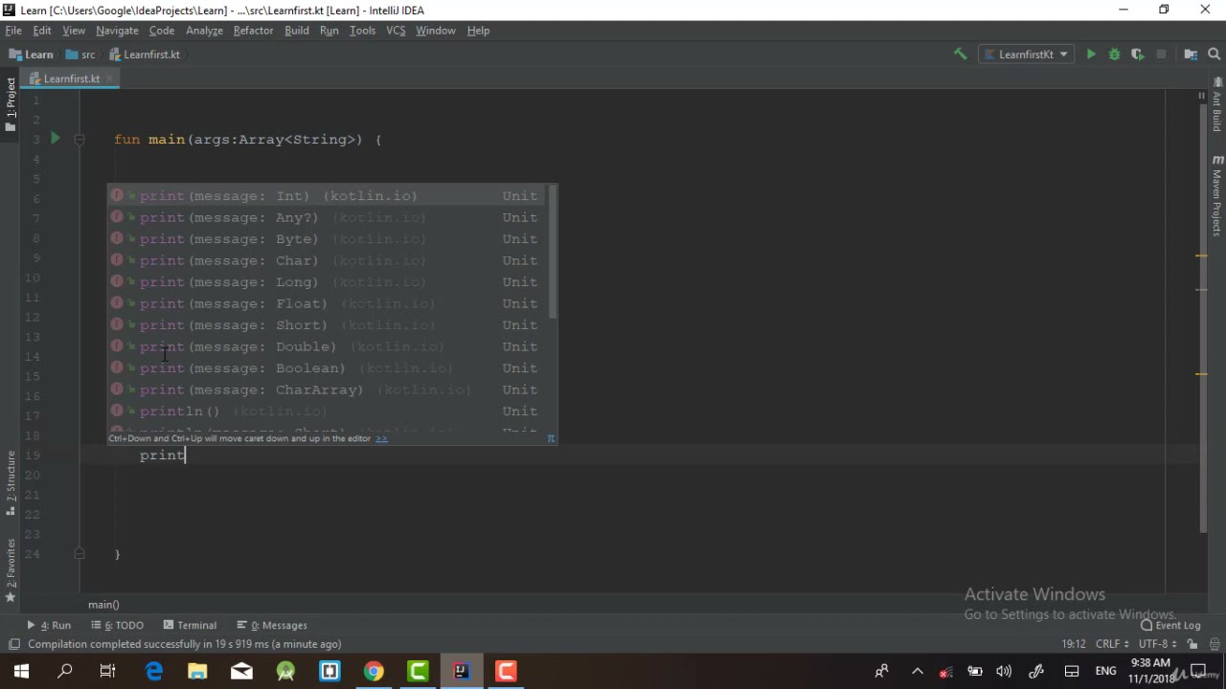Click the main() breadcrumb below editor

coord(103,605)
